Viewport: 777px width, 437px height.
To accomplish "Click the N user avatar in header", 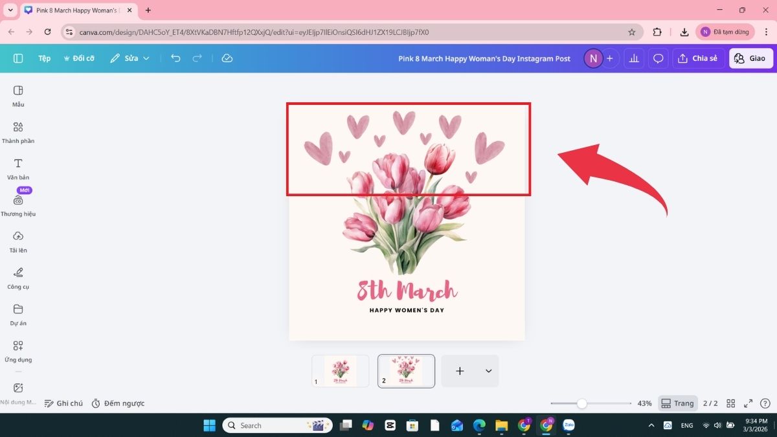I will pyautogui.click(x=593, y=58).
